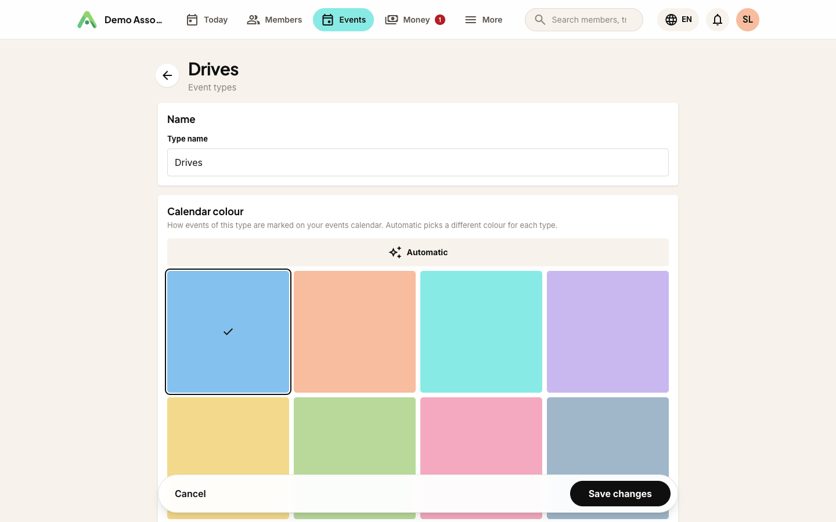
Task: Go to the Money tab
Action: click(415, 20)
